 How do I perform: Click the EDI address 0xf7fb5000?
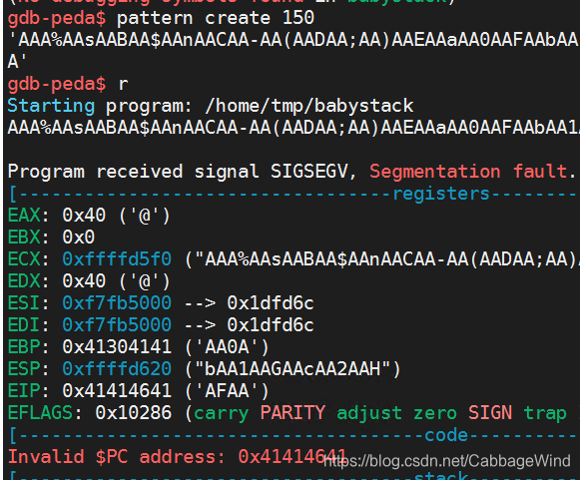[x=117, y=325]
